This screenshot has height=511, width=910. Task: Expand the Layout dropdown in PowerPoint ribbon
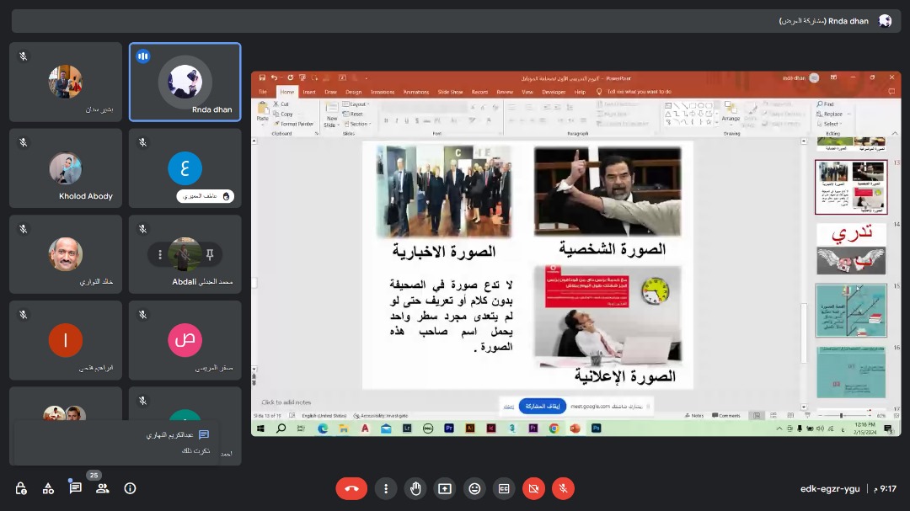(358, 104)
